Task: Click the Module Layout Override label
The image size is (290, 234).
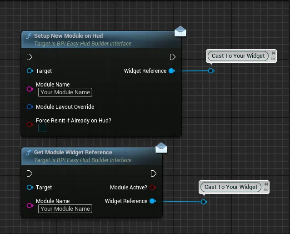Action: tap(65, 107)
